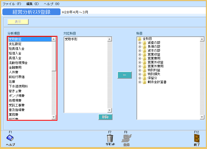Click the 保留分 folder icon
Image resolution: width=207 pixels, height=149 pixels.
144,78
